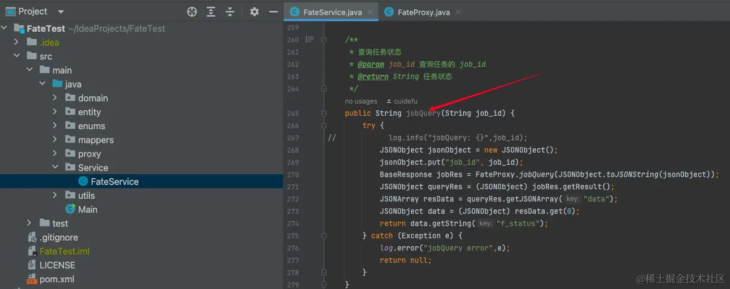Click line number 268 in the gutter

pos(293,150)
